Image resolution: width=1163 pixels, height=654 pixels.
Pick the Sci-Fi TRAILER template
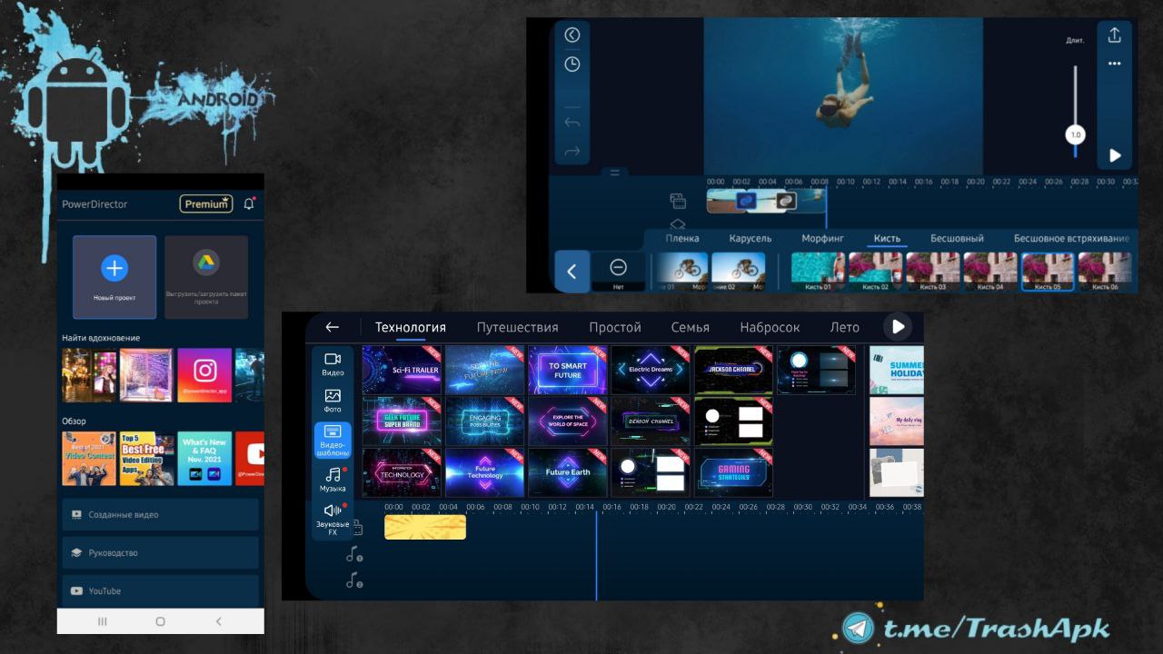tap(402, 370)
